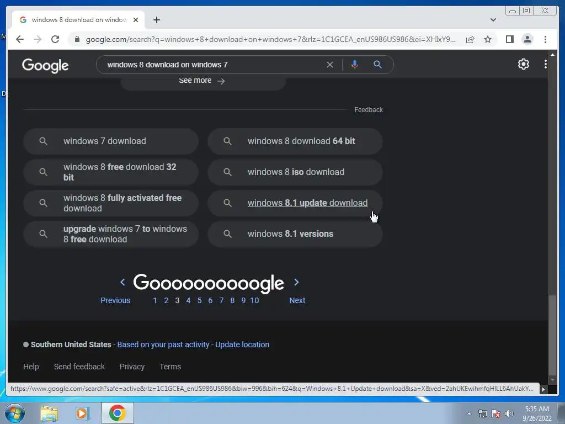The width and height of the screenshot is (565, 424).
Task: Open the Chrome side panel icon
Action: pyautogui.click(x=509, y=39)
